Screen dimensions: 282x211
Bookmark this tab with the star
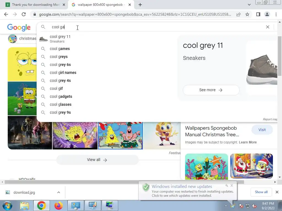click(247, 14)
